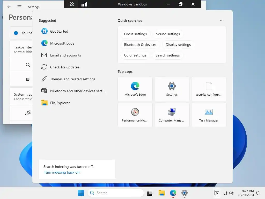Select Search settings quick search
The width and height of the screenshot is (265, 199).
click(x=167, y=55)
